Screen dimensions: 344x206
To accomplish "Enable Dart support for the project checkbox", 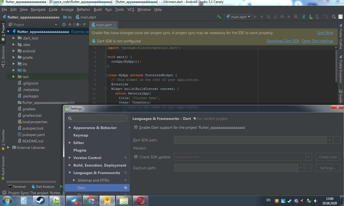I will tap(136, 127).
